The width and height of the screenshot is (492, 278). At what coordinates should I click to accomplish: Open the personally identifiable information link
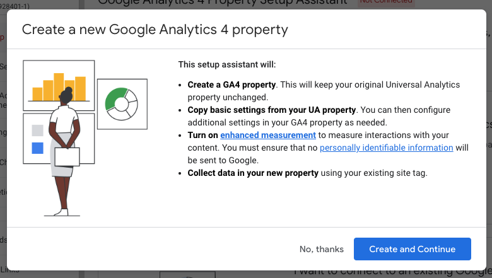coord(386,148)
